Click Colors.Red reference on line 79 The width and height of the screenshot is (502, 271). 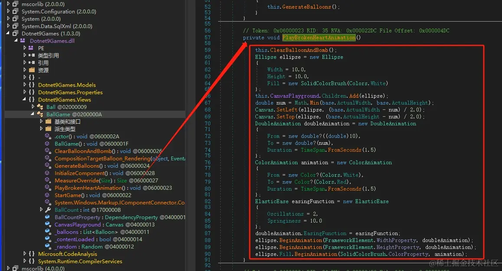pos(332,182)
